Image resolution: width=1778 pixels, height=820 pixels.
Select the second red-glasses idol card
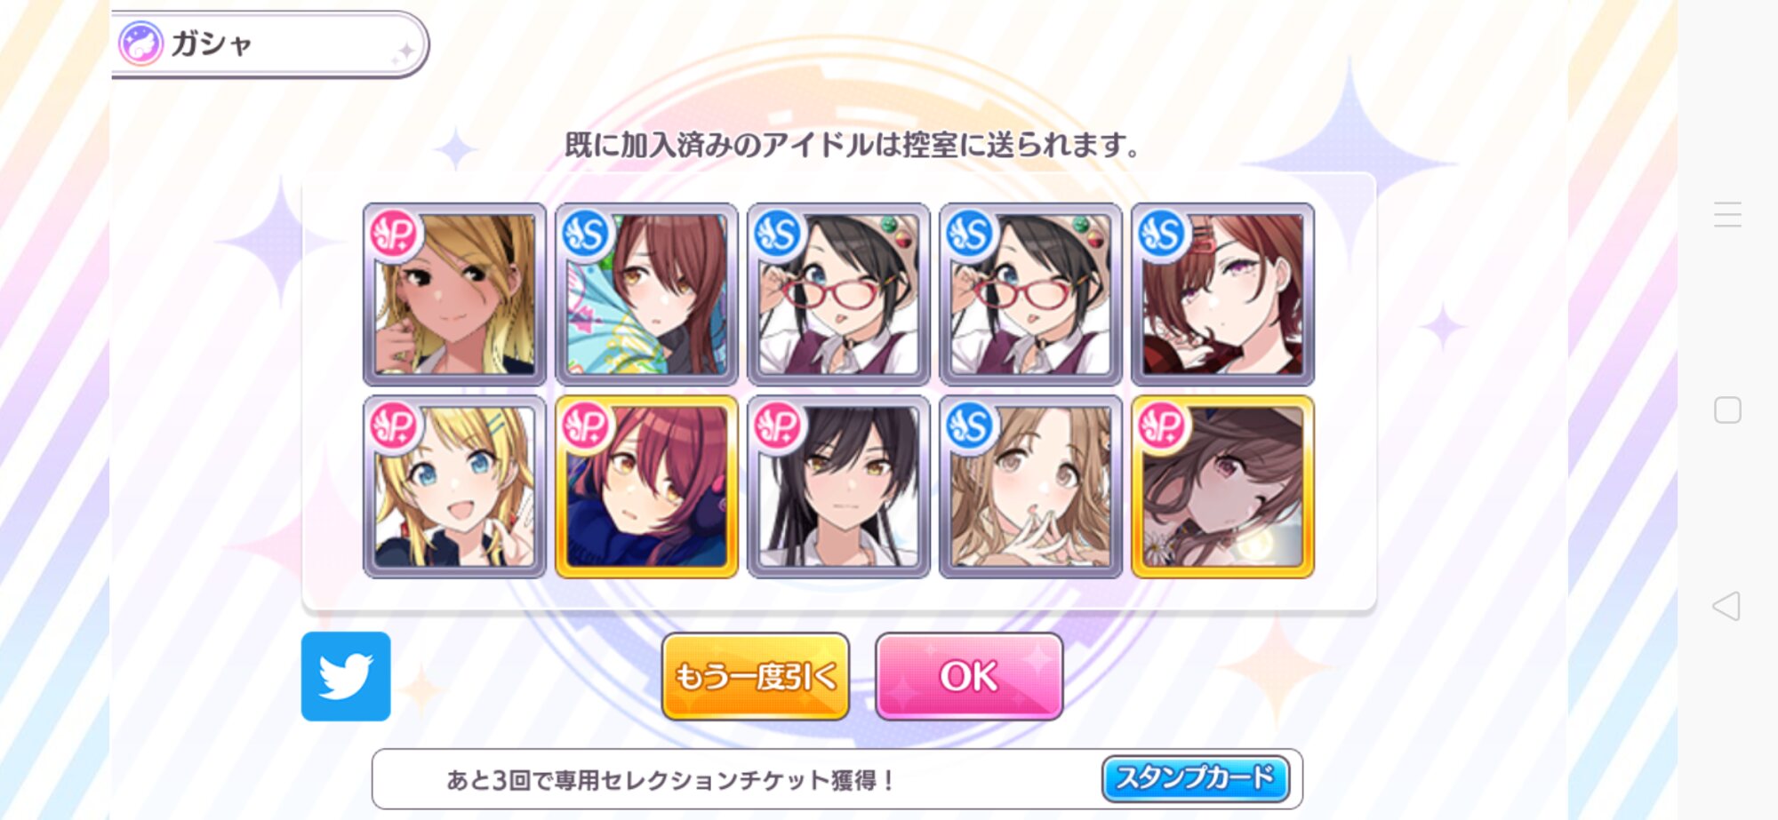click(x=1030, y=294)
